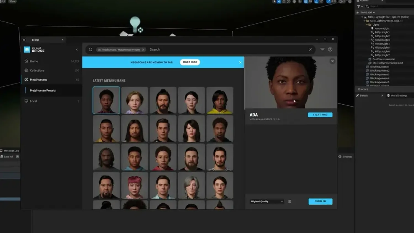Click the Outliner Details tab close icon
The width and height of the screenshot is (414, 233).
pos(382,96)
